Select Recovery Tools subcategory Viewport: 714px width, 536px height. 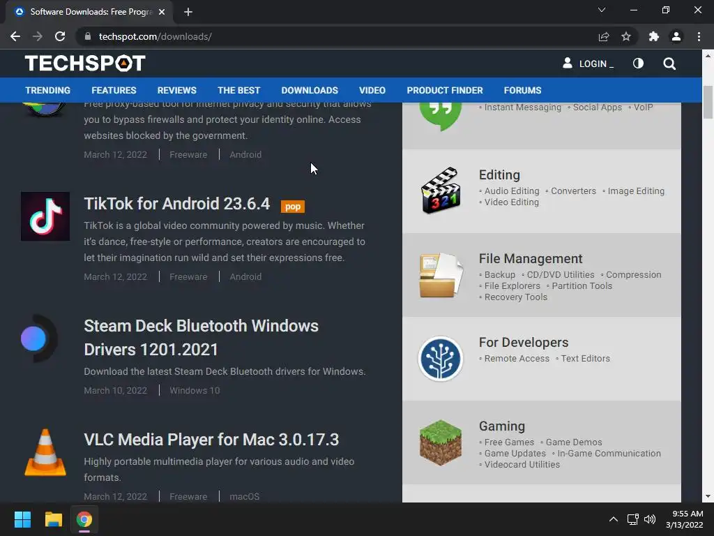click(516, 297)
